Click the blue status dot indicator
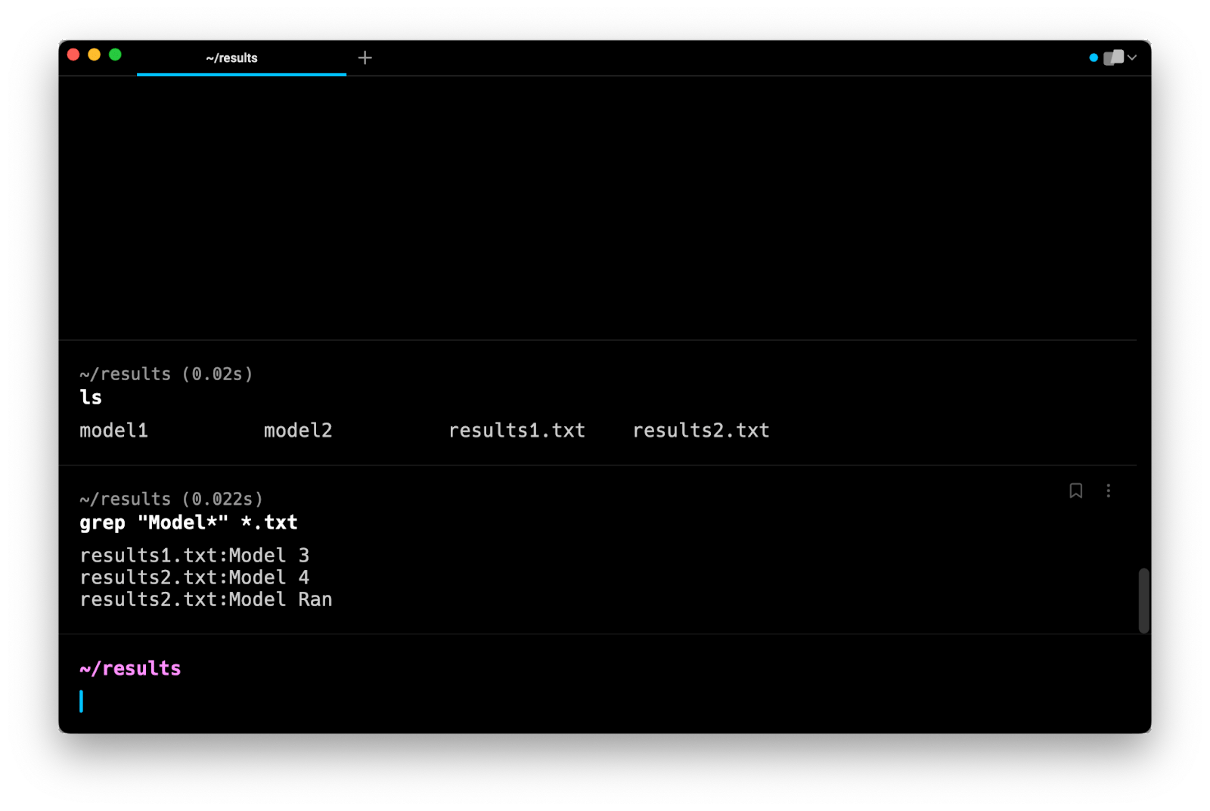 [x=1094, y=58]
